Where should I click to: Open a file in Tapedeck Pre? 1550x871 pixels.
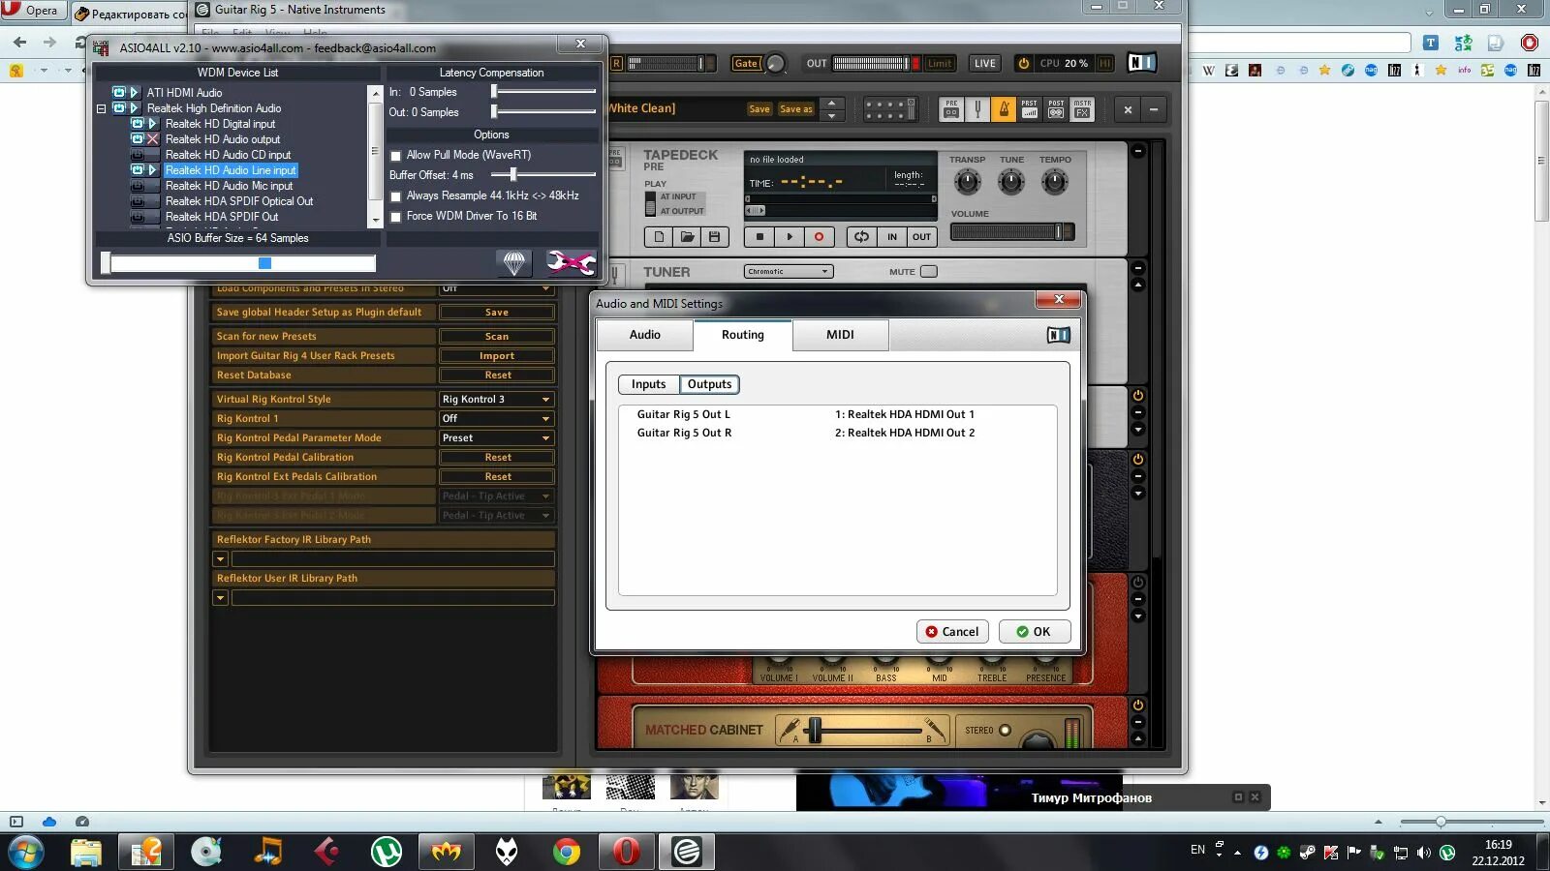point(687,236)
